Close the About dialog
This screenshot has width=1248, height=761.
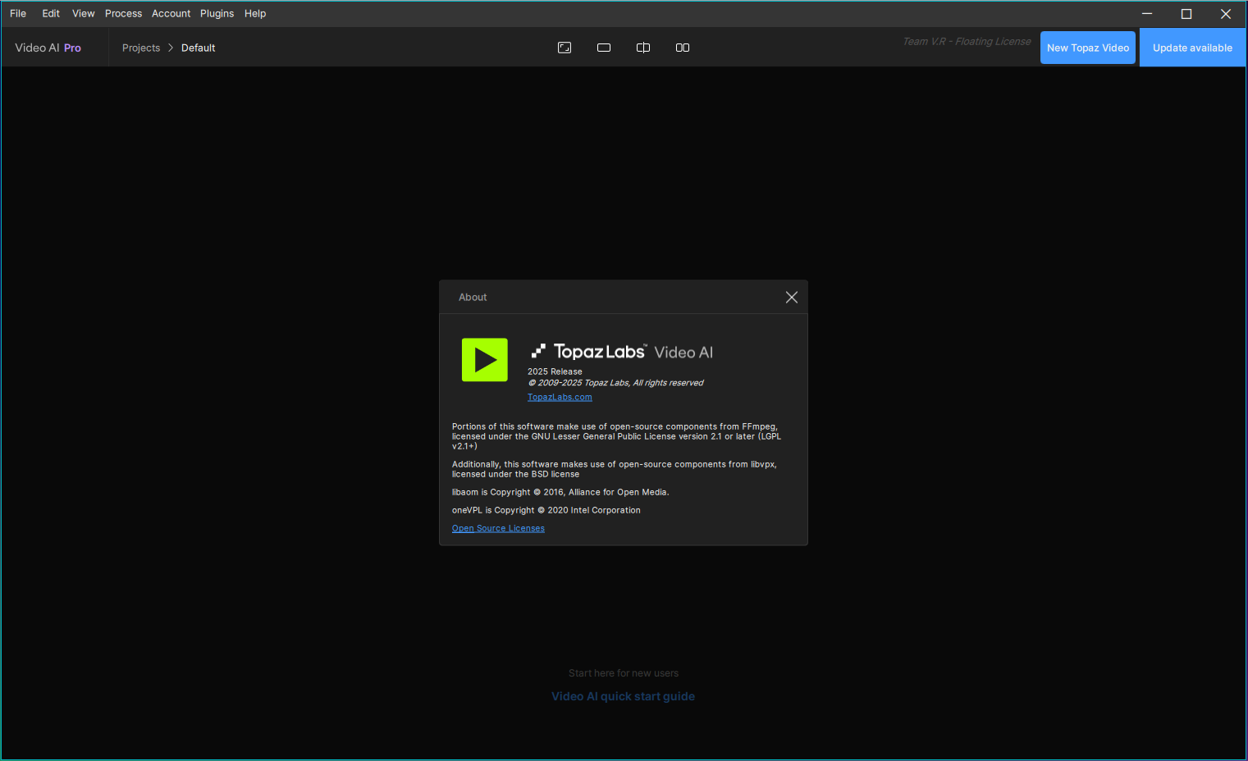point(792,297)
